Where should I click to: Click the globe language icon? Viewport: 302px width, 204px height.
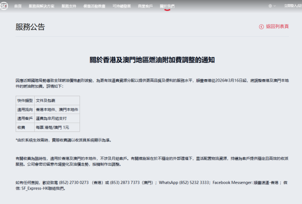272,6
